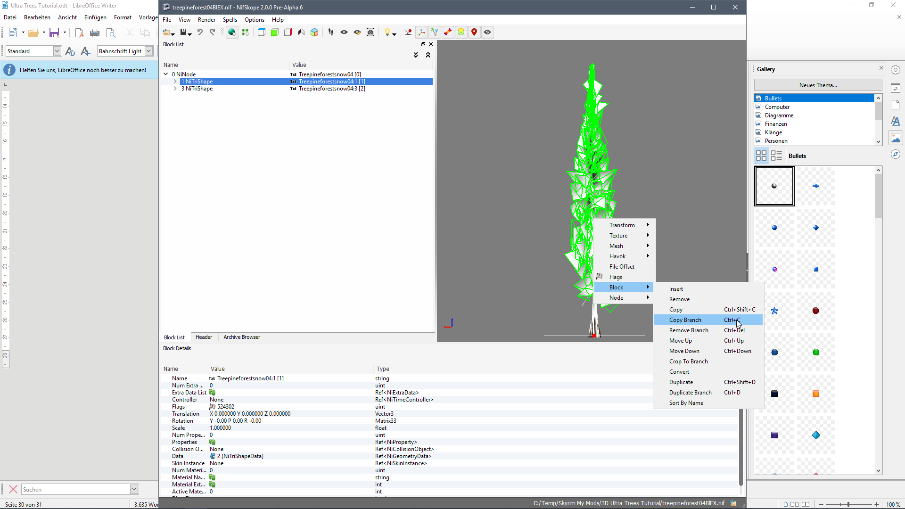Toggle the eye view toolbar icon
This screenshot has width=905, height=509.
pyautogui.click(x=344, y=32)
